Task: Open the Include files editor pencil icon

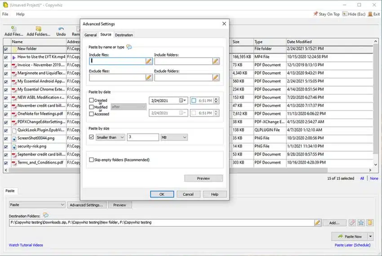Action: 149,61
